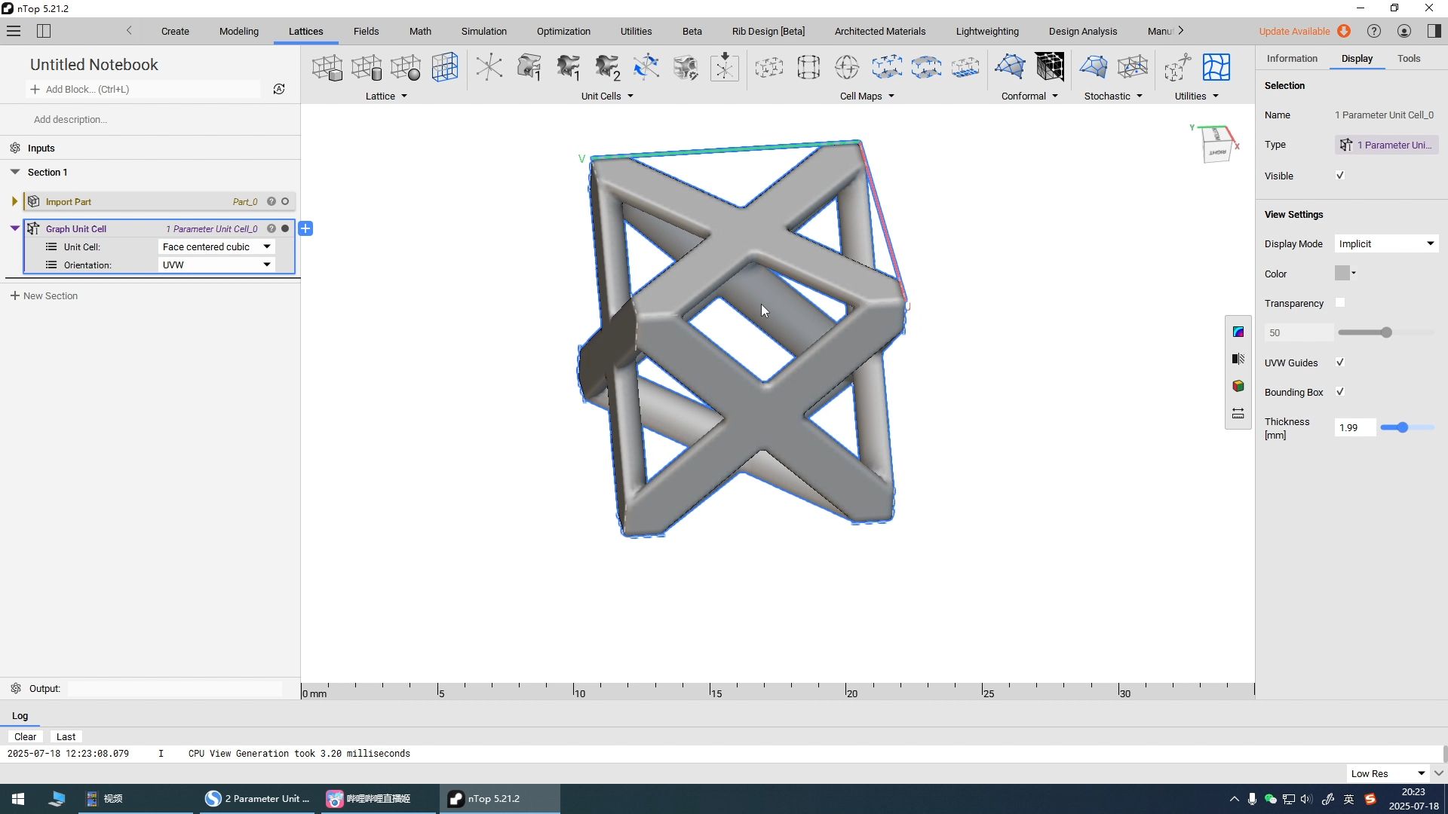Open the Display Mode dropdown
This screenshot has height=814, width=1448.
pyautogui.click(x=1386, y=243)
